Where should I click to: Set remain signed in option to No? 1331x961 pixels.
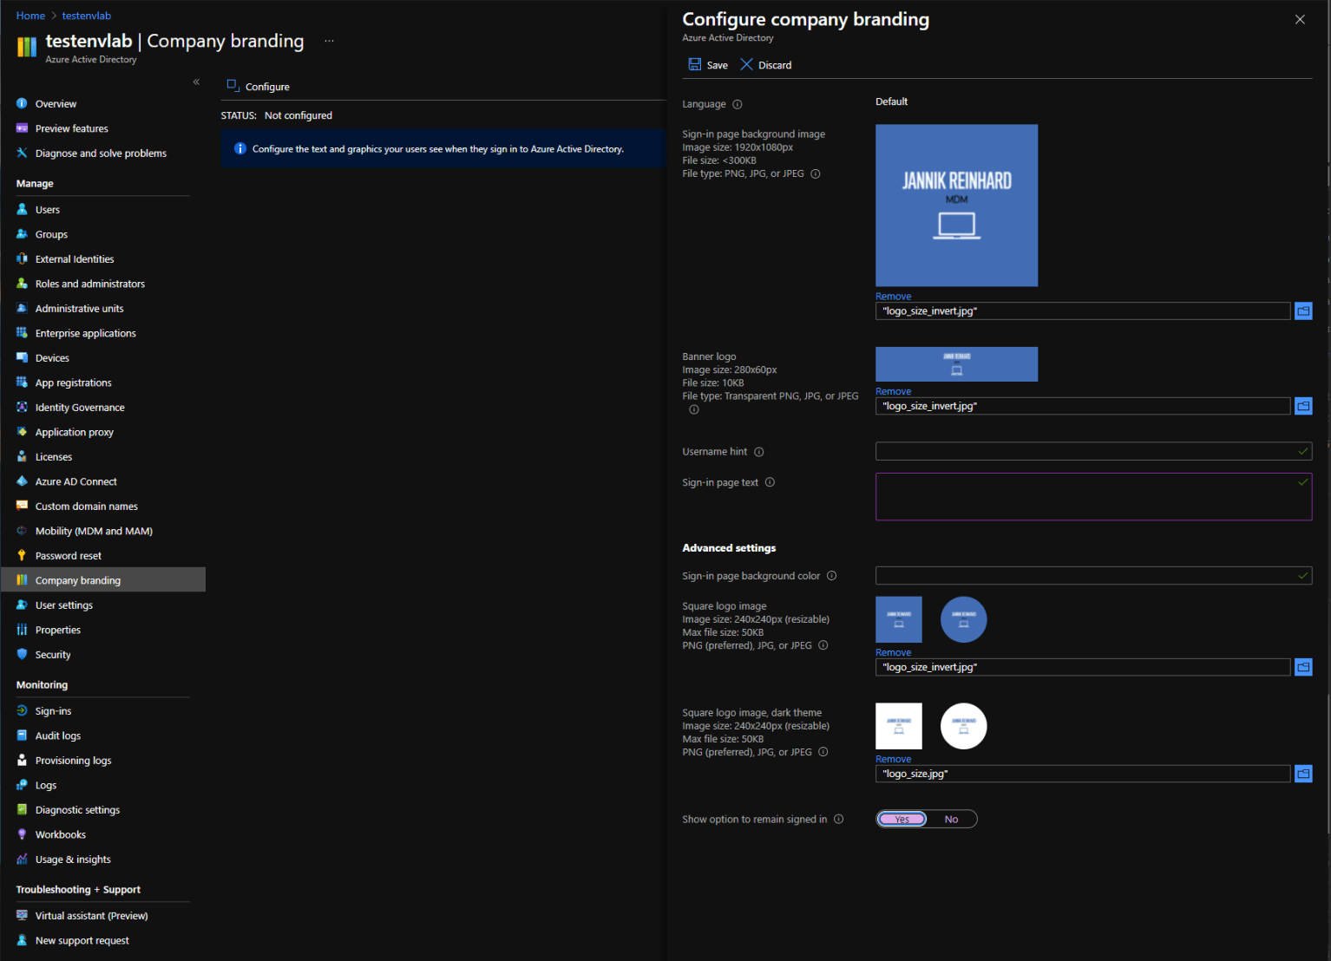pos(950,819)
